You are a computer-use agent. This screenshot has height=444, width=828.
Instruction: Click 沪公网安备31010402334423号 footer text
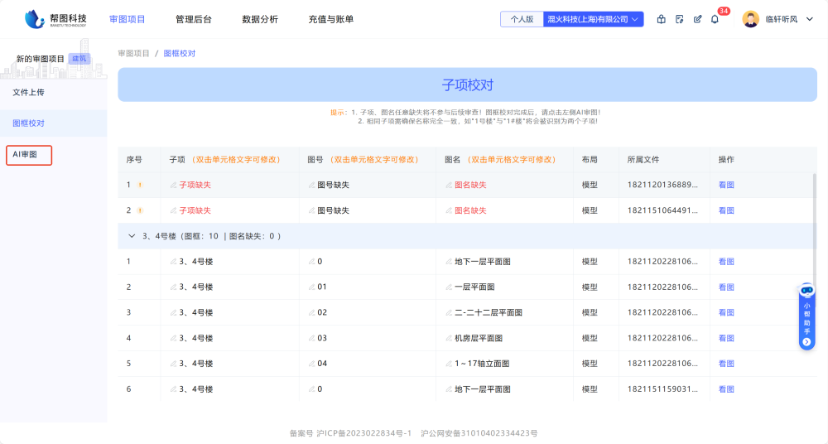[x=479, y=433]
